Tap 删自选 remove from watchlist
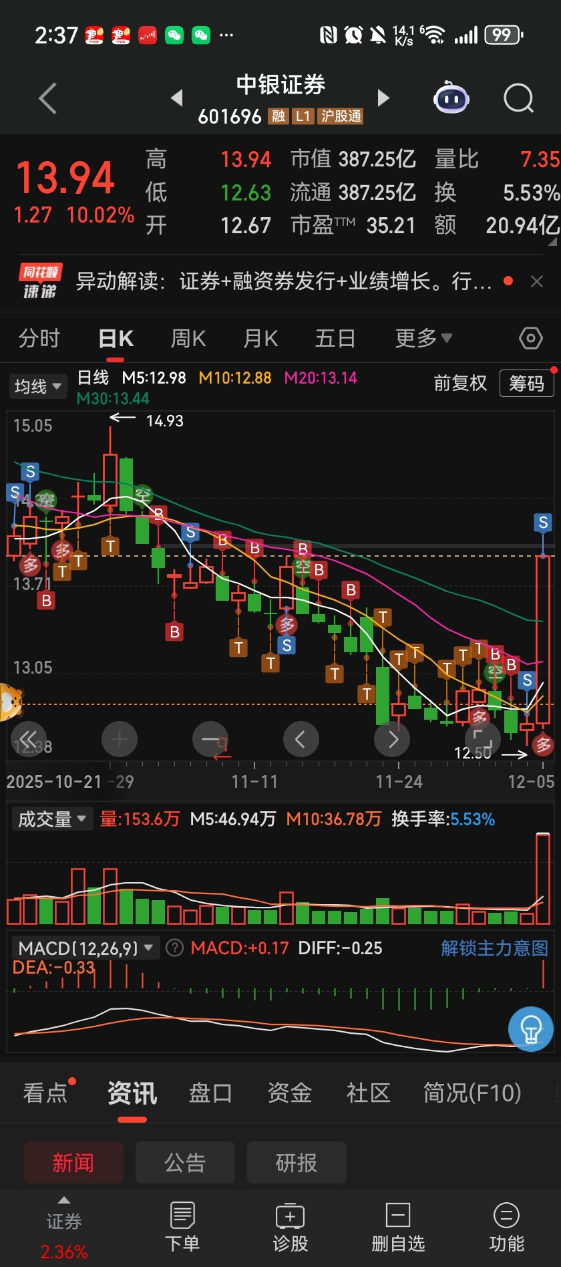 click(398, 1228)
